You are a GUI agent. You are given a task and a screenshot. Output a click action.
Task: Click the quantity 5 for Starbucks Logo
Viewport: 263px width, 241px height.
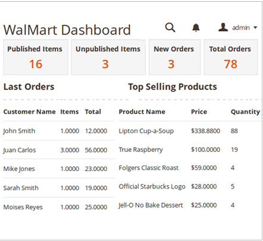(x=233, y=186)
